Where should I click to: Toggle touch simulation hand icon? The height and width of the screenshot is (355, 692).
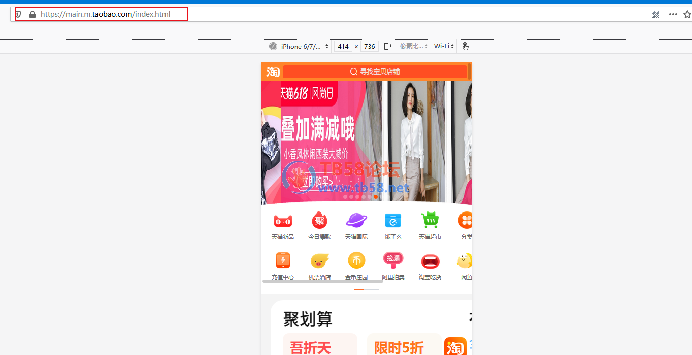(466, 46)
